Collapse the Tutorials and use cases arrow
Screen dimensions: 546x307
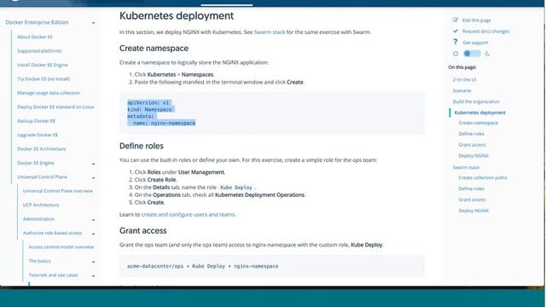(x=93, y=275)
